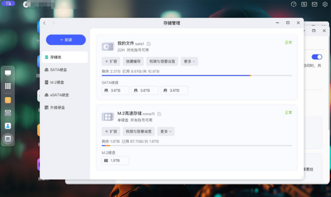Go forward with the right arrow
The width and height of the screenshot is (331, 197).
[x=53, y=23]
